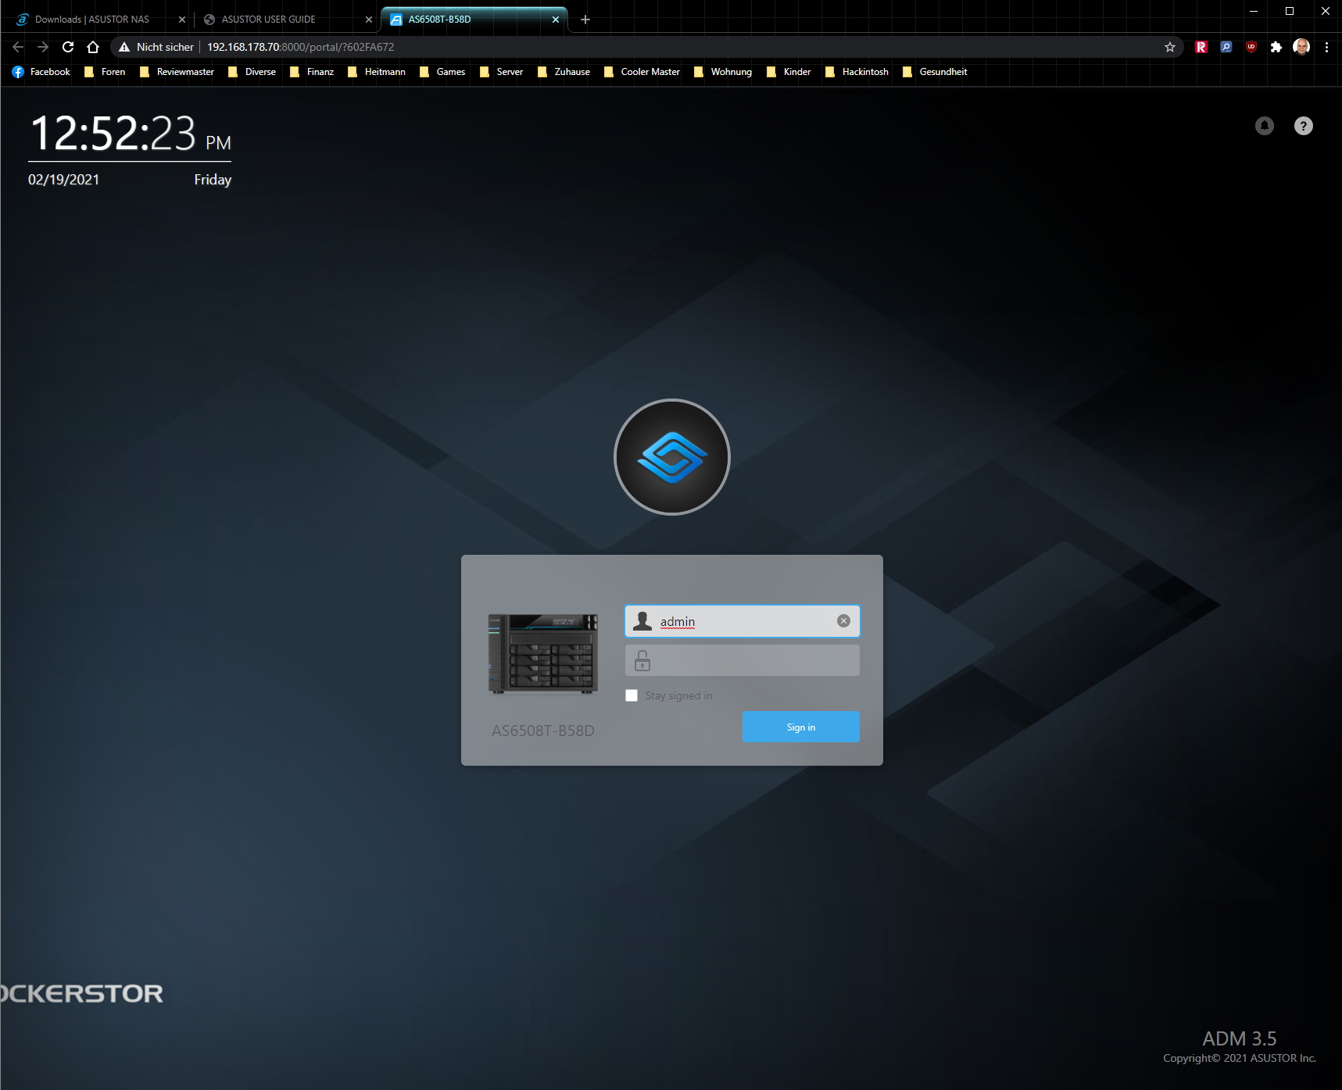This screenshot has height=1090, width=1342.
Task: Open the Diverse bookmark folder
Action: pyautogui.click(x=252, y=72)
